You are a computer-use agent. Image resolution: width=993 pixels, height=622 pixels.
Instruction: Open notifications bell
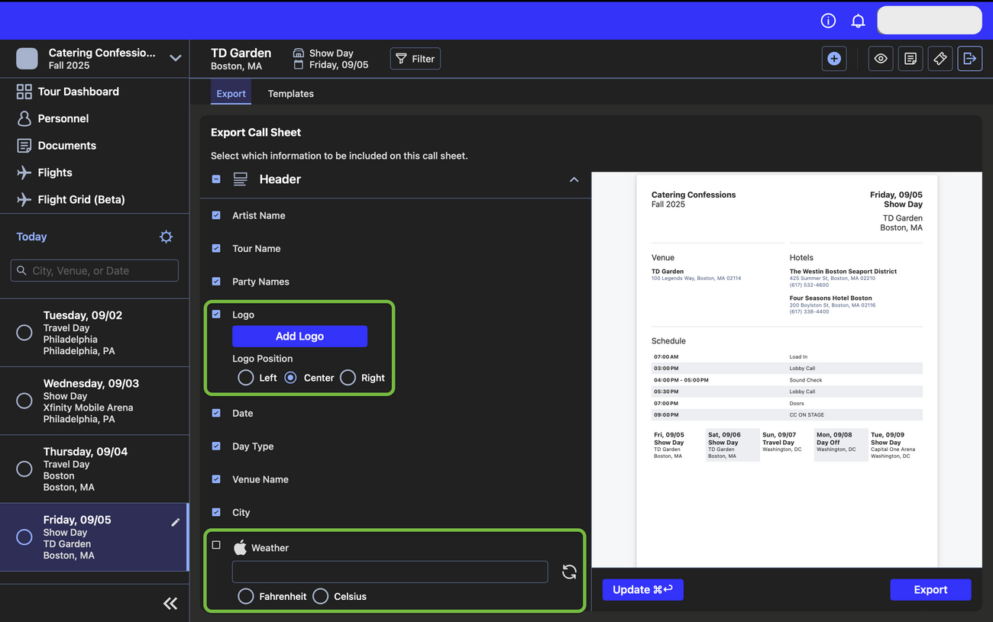coord(858,21)
